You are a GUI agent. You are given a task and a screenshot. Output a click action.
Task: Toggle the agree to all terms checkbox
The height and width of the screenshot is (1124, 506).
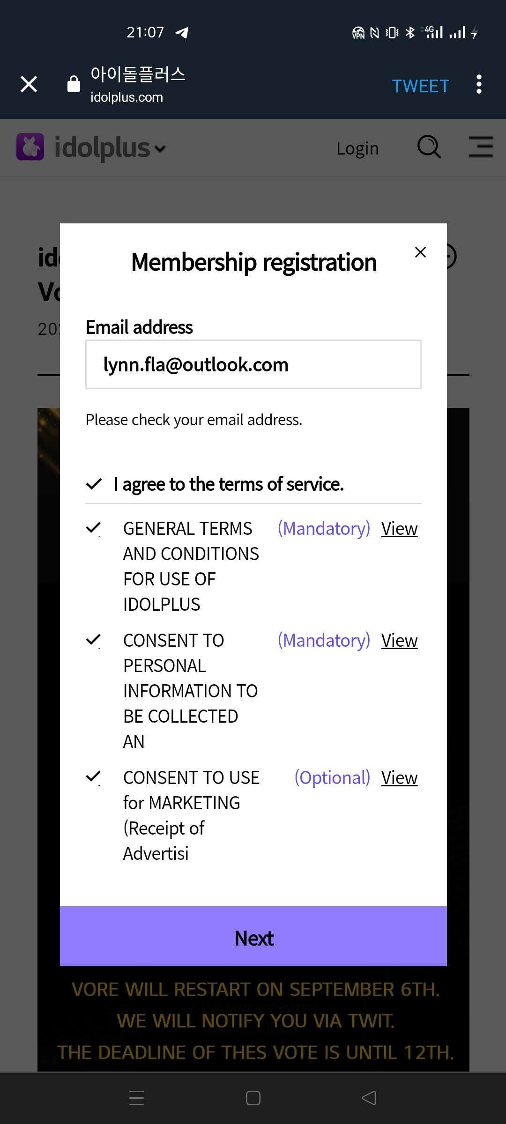coord(94,484)
